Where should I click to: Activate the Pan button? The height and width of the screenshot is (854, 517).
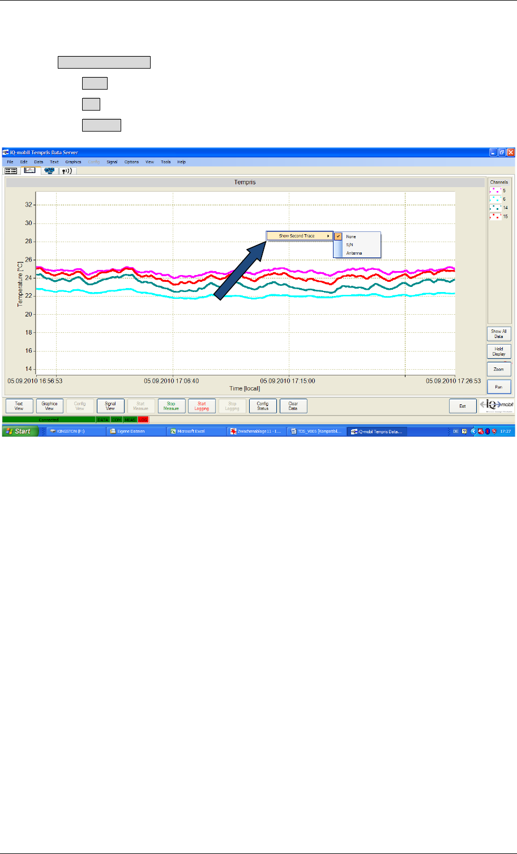point(499,387)
